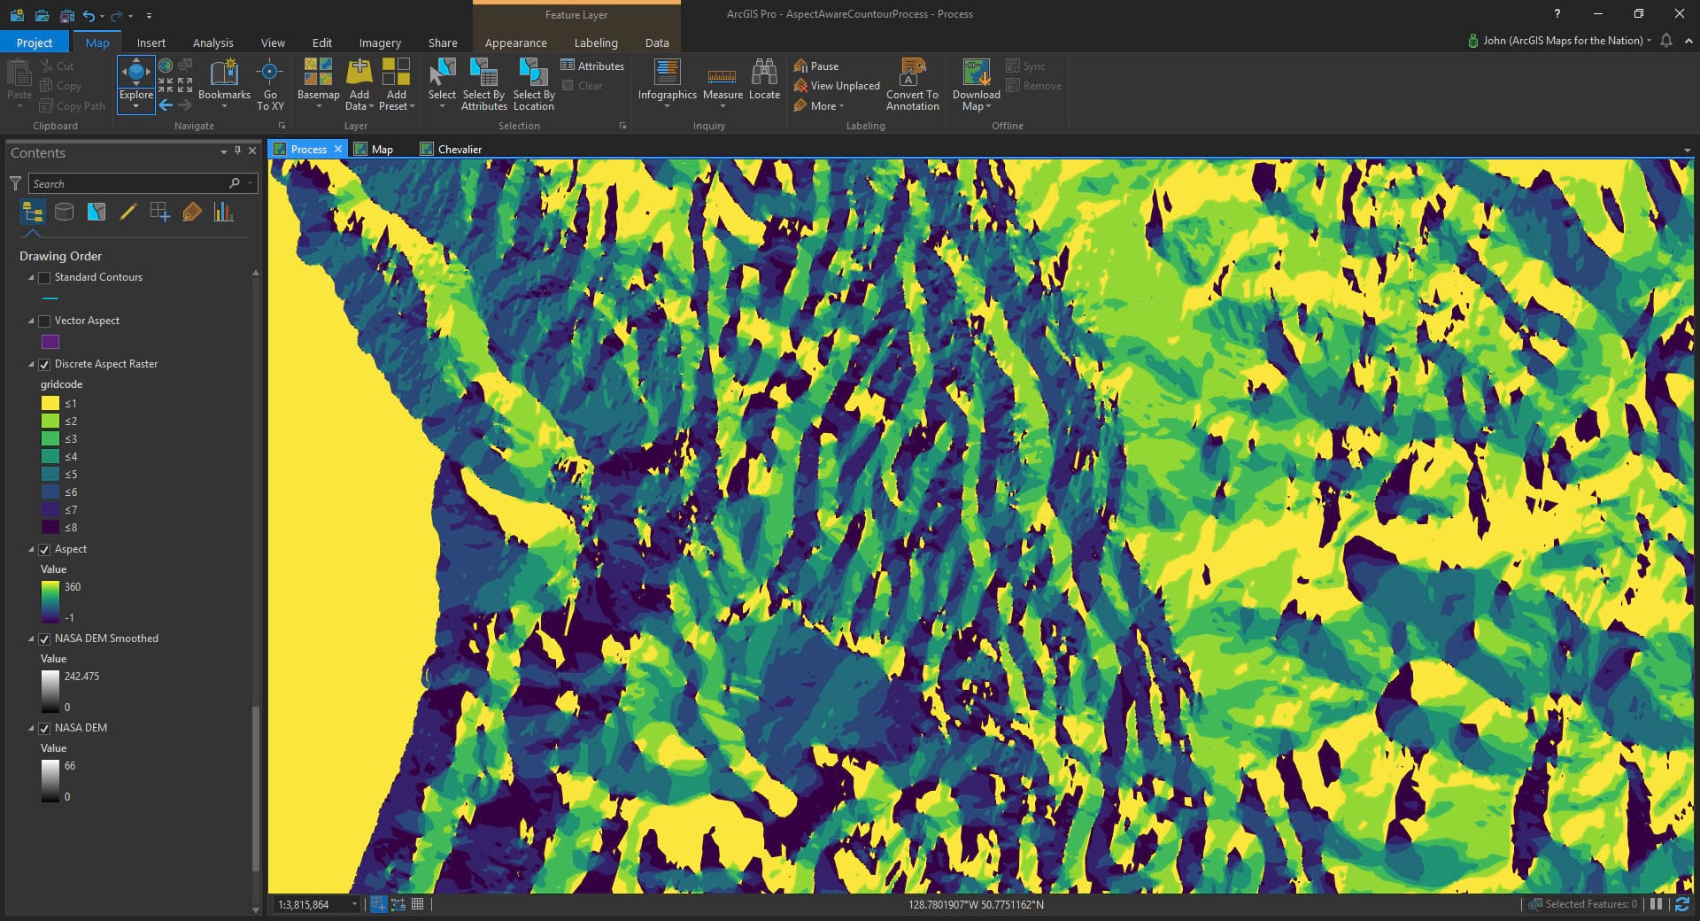Screen dimensions: 1700x921
Task: Click the Vector Aspect purple symbol swatch
Action: (50, 342)
